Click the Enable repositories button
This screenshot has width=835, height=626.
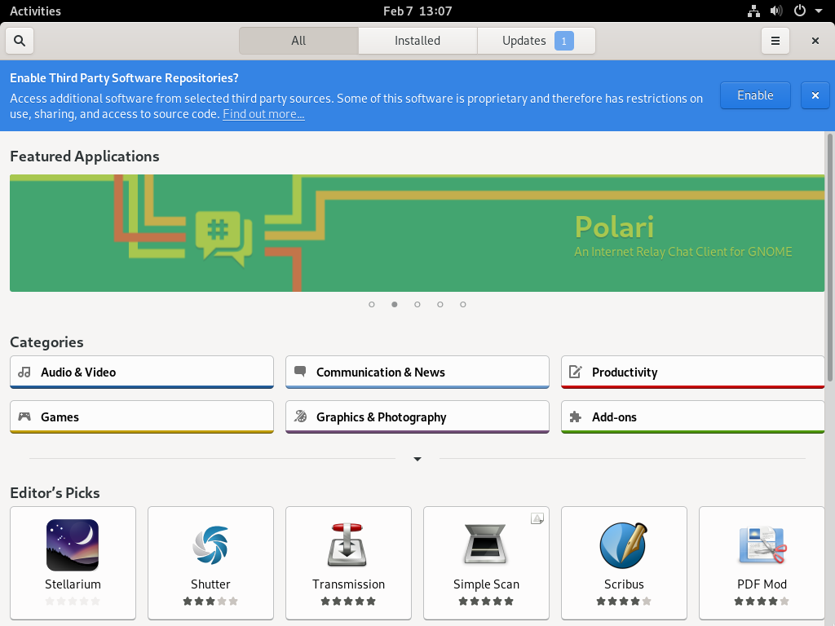(x=755, y=96)
